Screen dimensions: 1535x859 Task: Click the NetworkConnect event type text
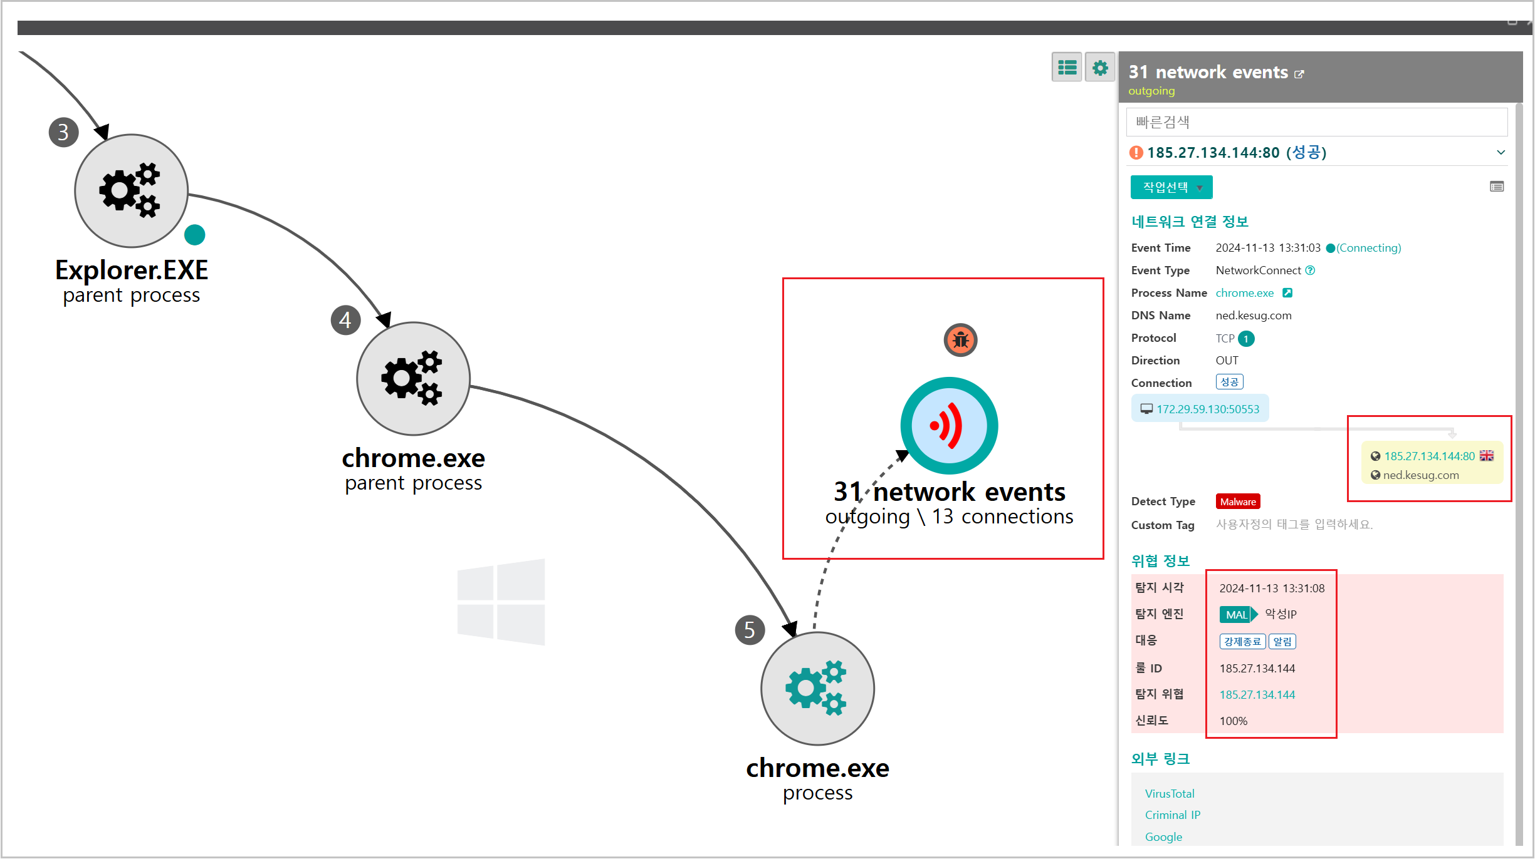tap(1259, 270)
